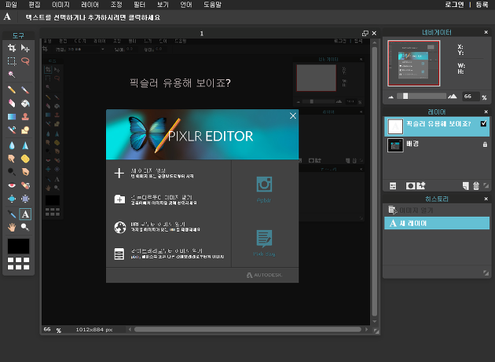Click the lock icon on 배경 layer
The image size is (495, 362).
pos(485,144)
